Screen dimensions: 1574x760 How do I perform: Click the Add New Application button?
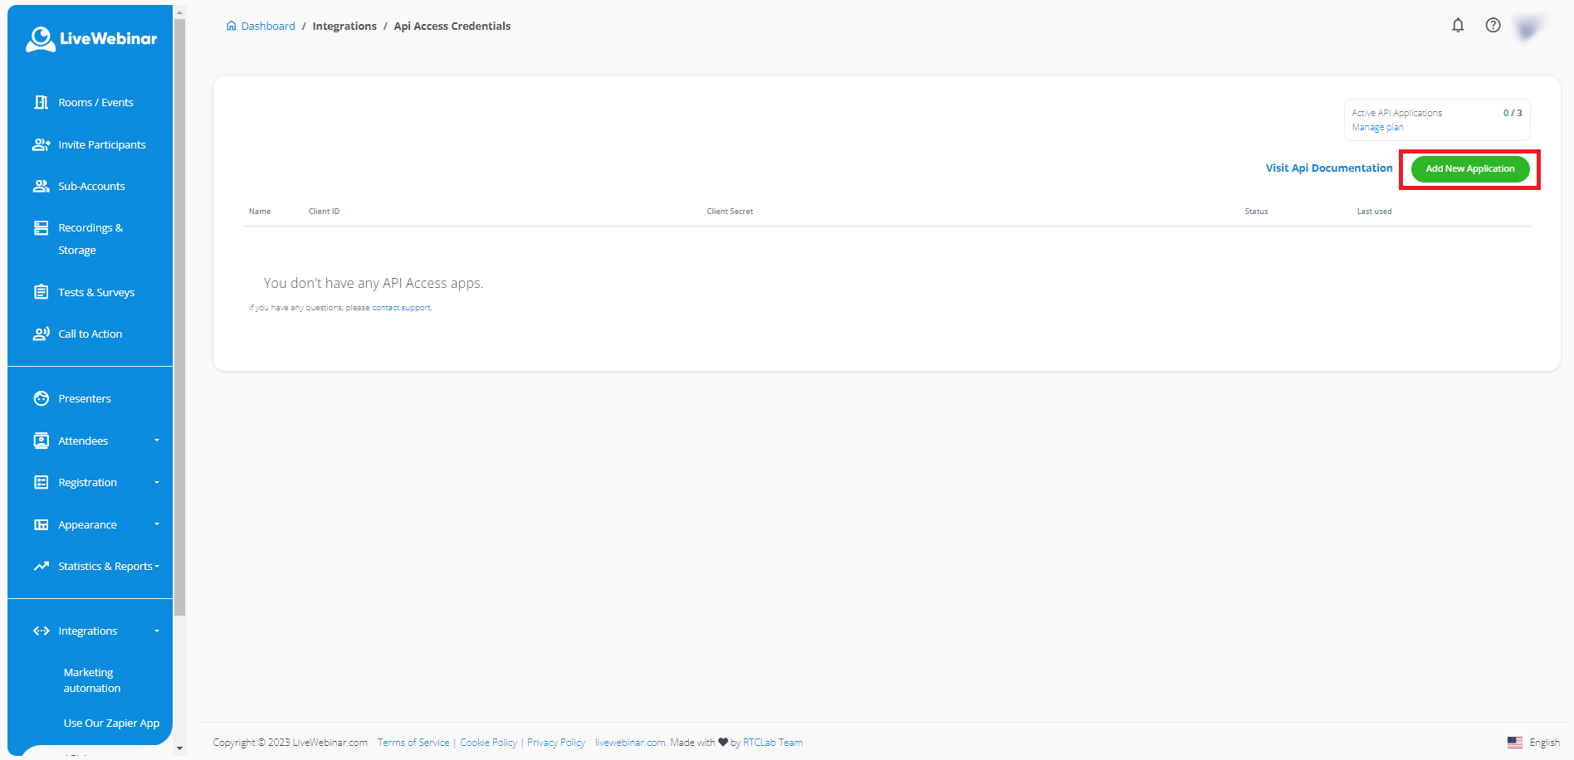pyautogui.click(x=1469, y=168)
